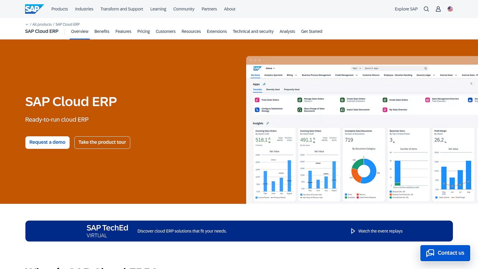Open the Industries menu
Image resolution: width=478 pixels, height=269 pixels.
click(x=84, y=9)
